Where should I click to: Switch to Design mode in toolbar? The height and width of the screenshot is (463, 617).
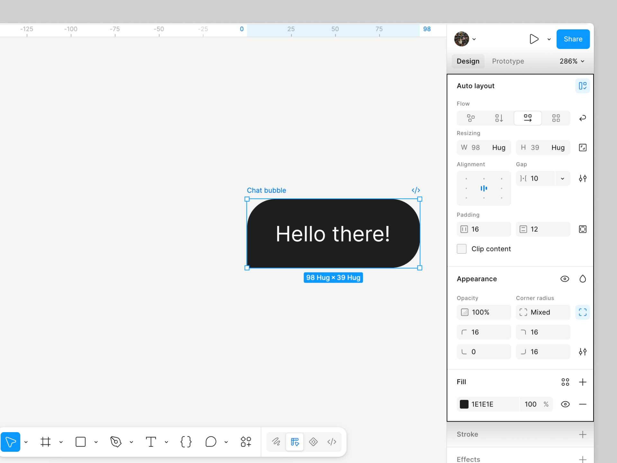tap(295, 442)
